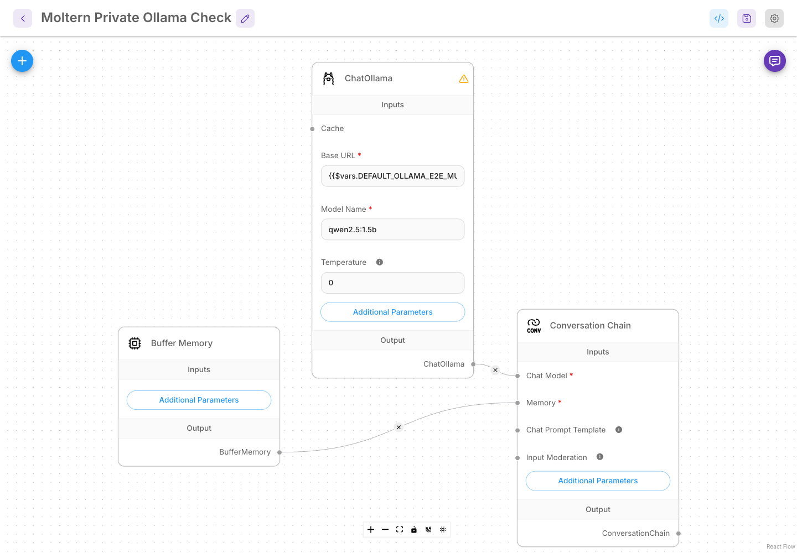Click the ChatOllama warning triangle icon
Image resolution: width=797 pixels, height=553 pixels.
click(x=464, y=79)
